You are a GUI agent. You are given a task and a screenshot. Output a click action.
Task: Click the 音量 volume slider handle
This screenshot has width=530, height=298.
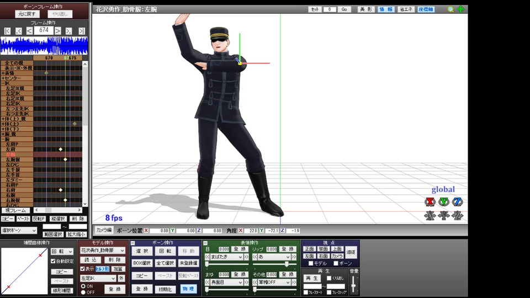(353, 286)
